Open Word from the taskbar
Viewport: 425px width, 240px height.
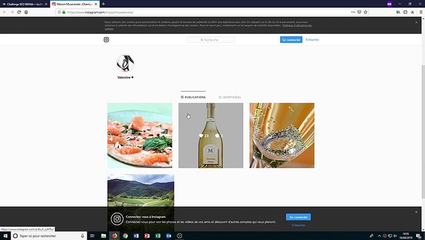point(136,236)
